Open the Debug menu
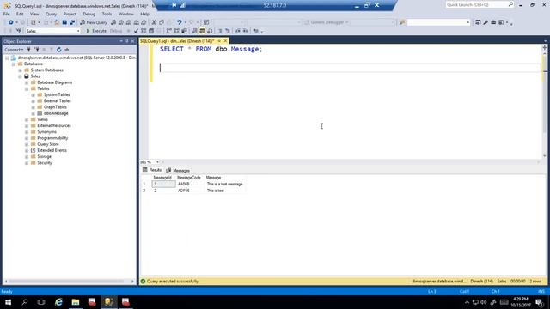Screen dimensions: 550x309 (89, 14)
